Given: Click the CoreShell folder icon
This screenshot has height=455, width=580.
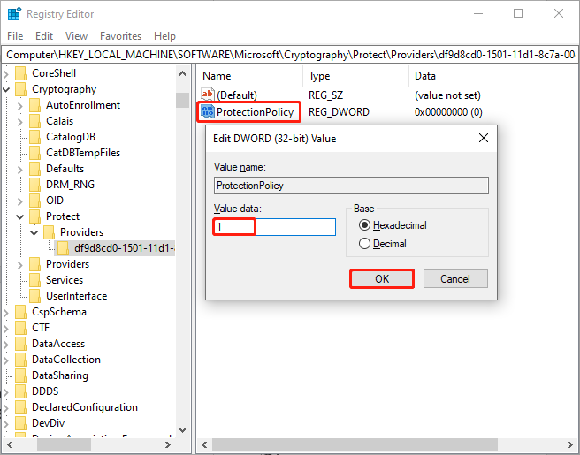Looking at the screenshot, I should (x=20, y=73).
